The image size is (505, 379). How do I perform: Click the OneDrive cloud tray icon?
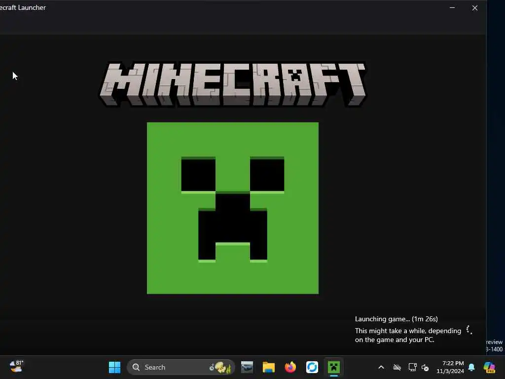(397, 367)
